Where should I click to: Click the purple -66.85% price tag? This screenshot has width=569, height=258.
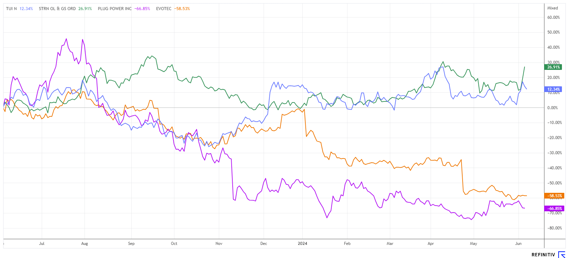click(x=553, y=209)
